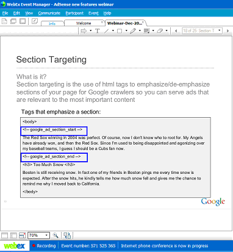233x252 pixels.
Task: Click the WebEx globe title bar icon
Action: coord(3,4)
